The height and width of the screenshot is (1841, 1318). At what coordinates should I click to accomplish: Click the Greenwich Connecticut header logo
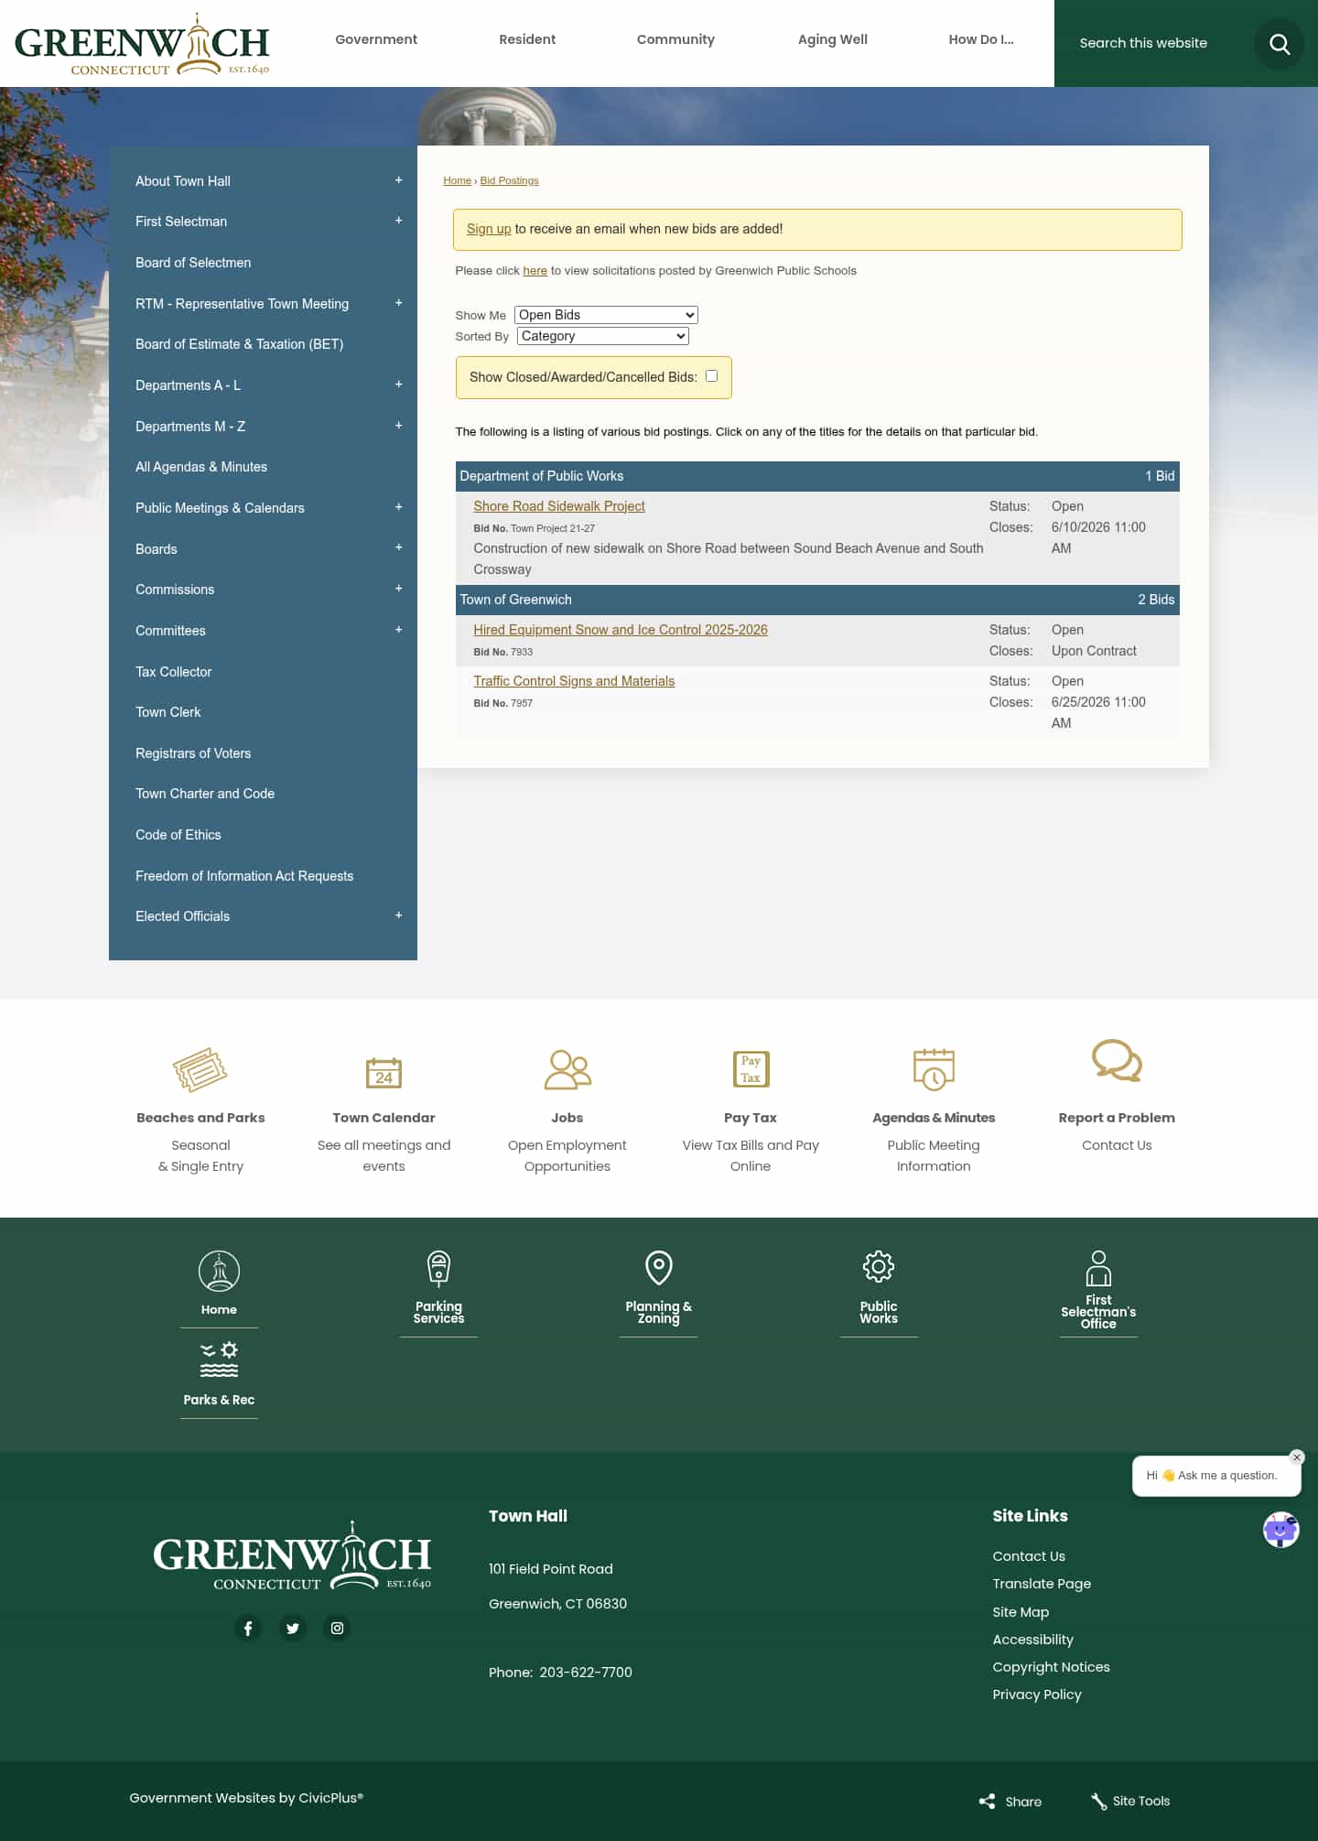pos(142,44)
